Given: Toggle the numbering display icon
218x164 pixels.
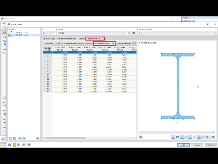Looking at the screenshot, I should pos(199,137).
